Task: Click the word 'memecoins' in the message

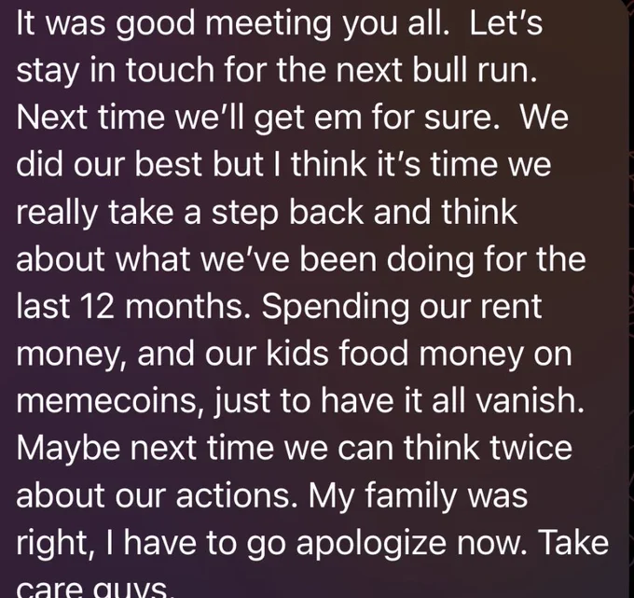Action: tap(106, 400)
